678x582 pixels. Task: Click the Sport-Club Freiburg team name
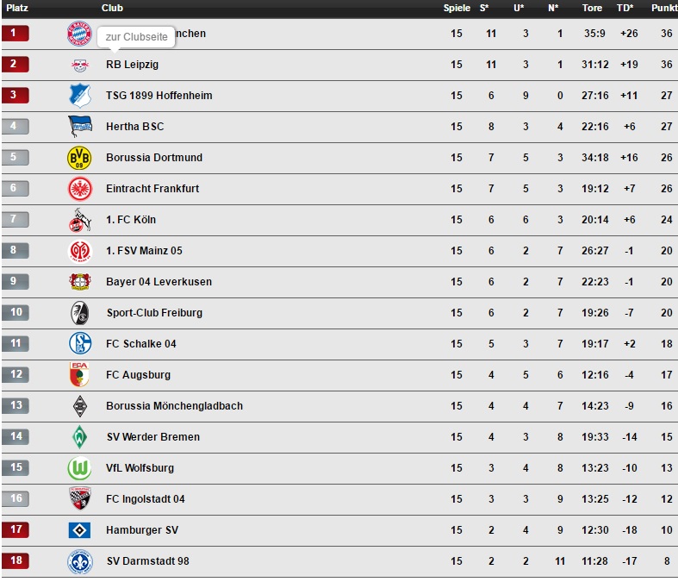click(x=154, y=313)
